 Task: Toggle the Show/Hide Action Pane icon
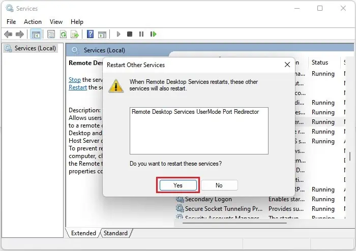point(102,35)
